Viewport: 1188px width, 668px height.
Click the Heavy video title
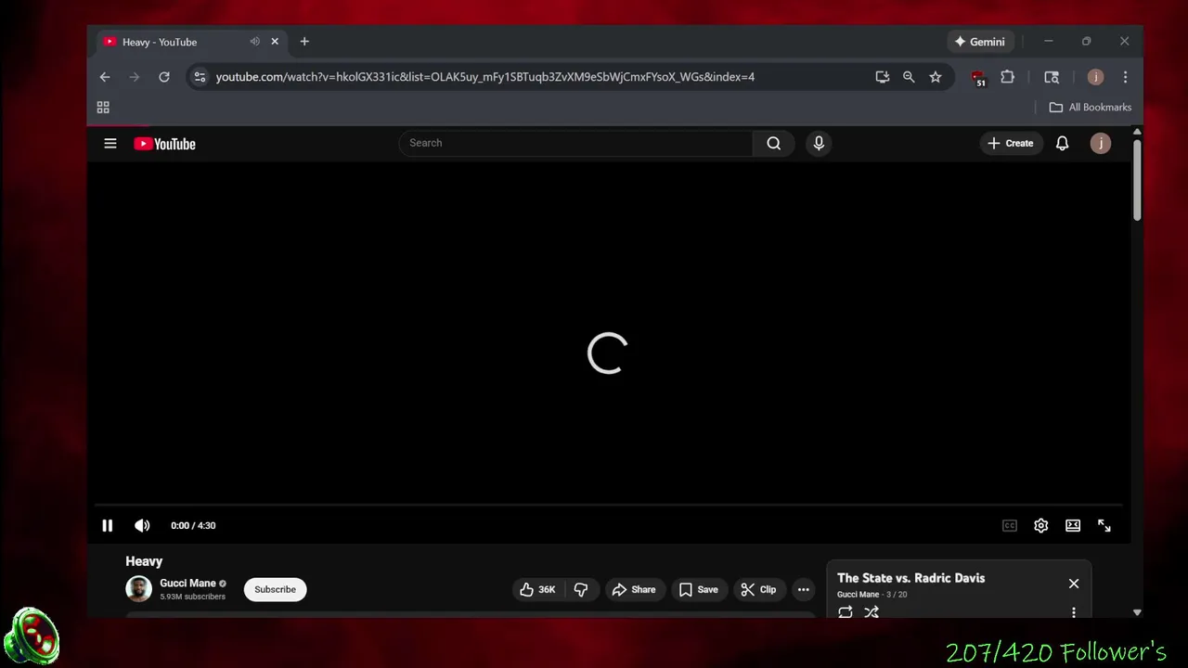144,561
